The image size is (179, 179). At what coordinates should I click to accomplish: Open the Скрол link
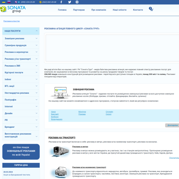click(109, 114)
